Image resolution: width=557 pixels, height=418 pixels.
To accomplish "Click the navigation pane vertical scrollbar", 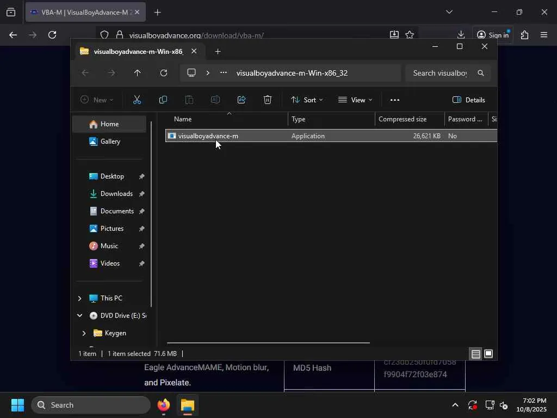I will 151,214.
